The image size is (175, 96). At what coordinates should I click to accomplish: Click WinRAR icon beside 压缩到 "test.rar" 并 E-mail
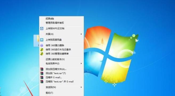coord(42,82)
